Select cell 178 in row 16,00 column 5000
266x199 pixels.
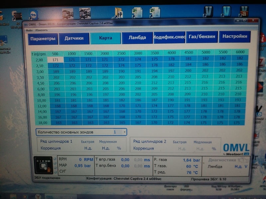[x=203, y=117]
